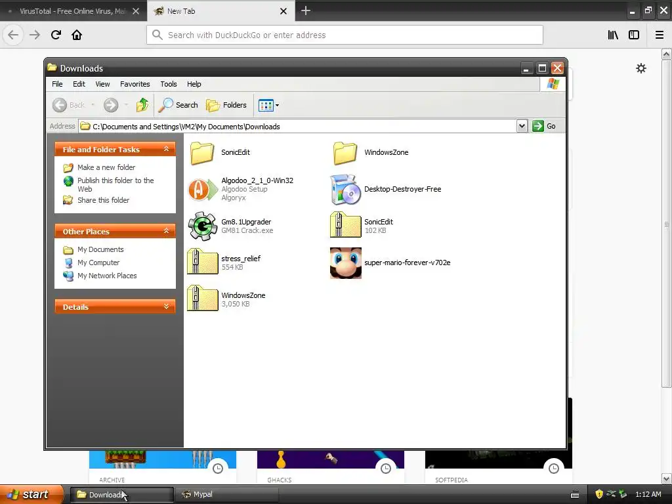Click the Windows Start button

click(31, 494)
